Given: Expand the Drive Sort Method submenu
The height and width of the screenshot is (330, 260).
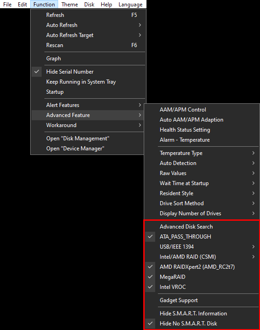Looking at the screenshot, I should (x=202, y=203).
